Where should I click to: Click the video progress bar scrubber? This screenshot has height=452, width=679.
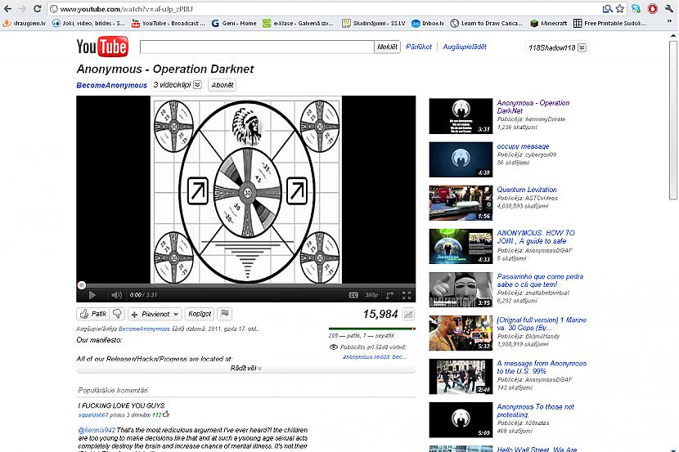coord(82,285)
